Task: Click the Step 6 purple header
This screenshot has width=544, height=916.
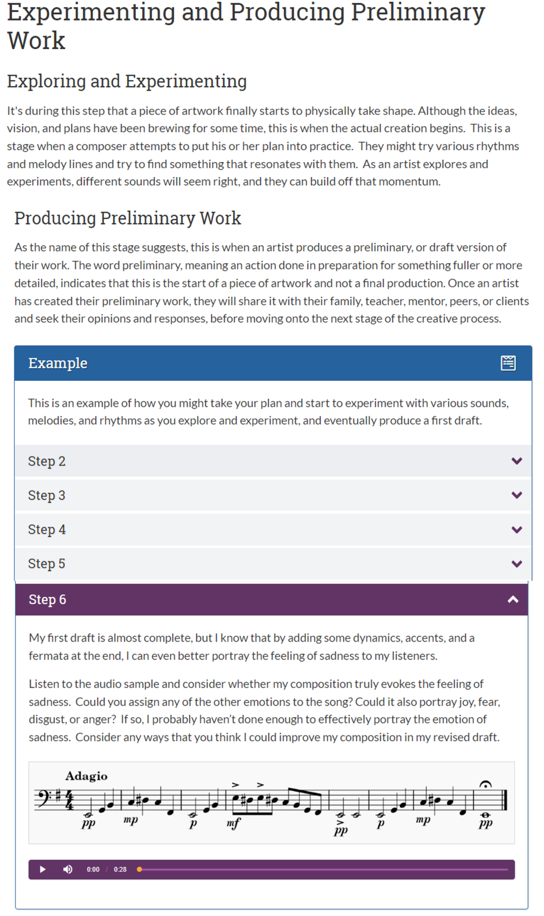Action: [272, 600]
